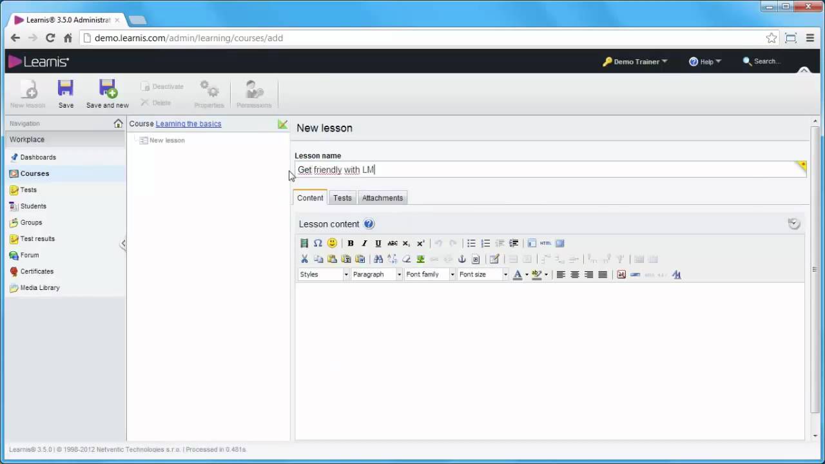Open Dashboards in the navigation
Viewport: 825px width, 464px height.
(x=38, y=157)
